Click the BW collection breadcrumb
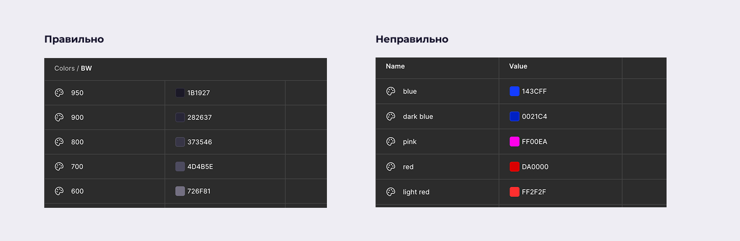 point(87,69)
